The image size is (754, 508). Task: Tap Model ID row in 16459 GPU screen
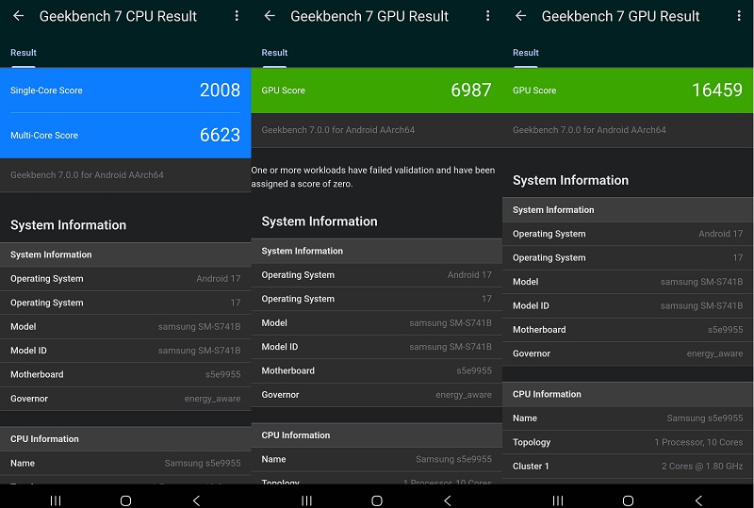pyautogui.click(x=628, y=306)
